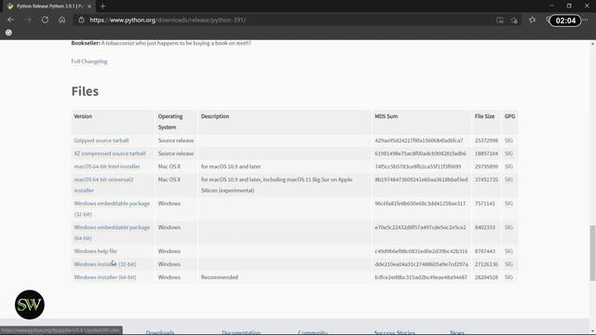Download the Gzipped source tarball
Image resolution: width=596 pixels, height=335 pixels.
pos(102,141)
